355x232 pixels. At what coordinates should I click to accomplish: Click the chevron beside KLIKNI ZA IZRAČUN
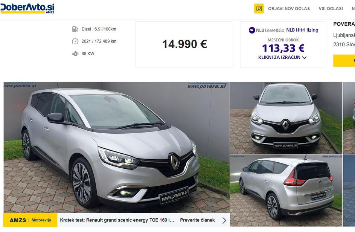coord(304,58)
